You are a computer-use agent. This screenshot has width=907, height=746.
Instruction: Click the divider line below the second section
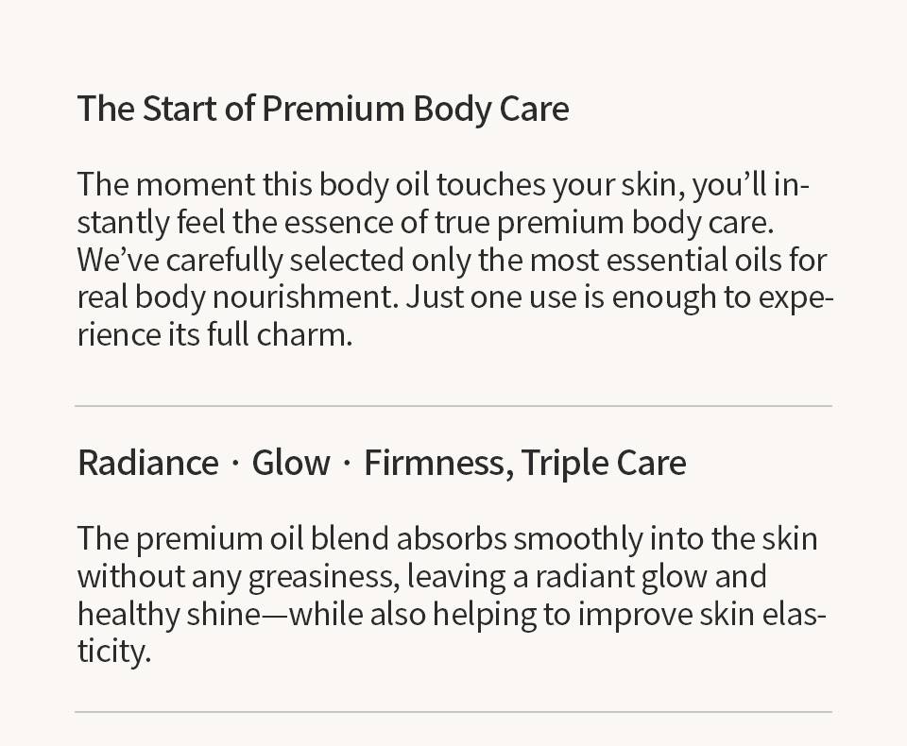tap(453, 712)
